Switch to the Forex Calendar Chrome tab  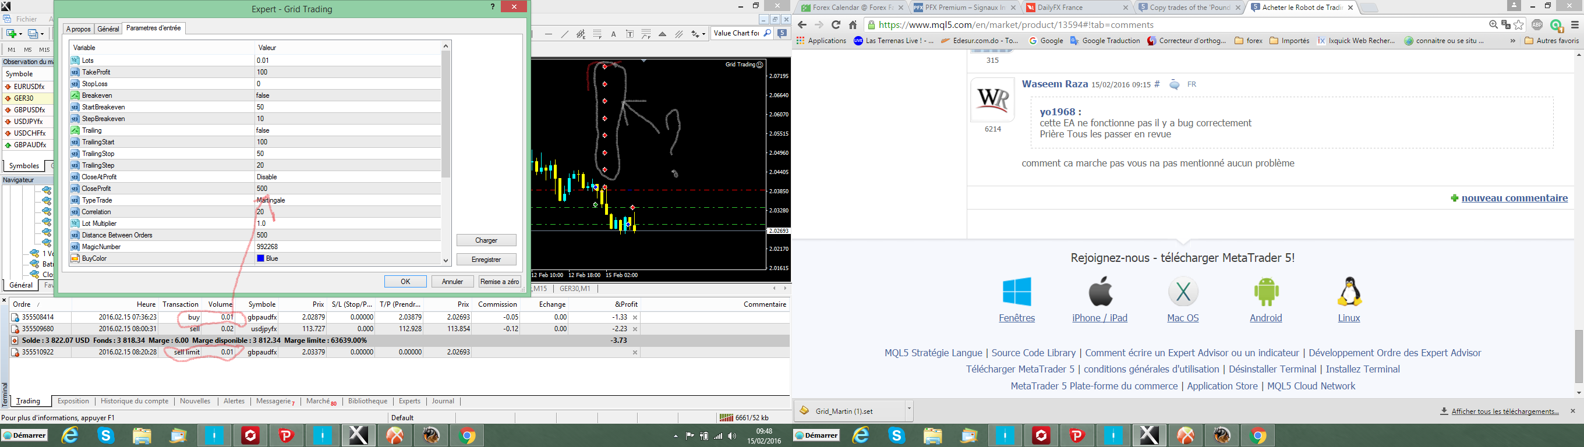851,8
